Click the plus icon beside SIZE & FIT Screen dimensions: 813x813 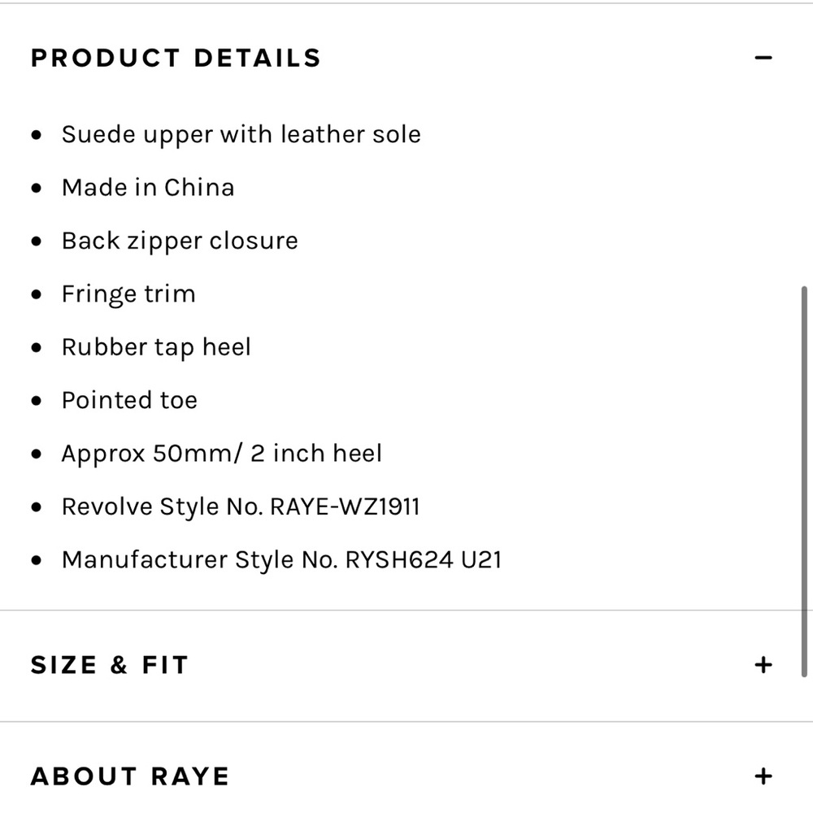click(763, 664)
